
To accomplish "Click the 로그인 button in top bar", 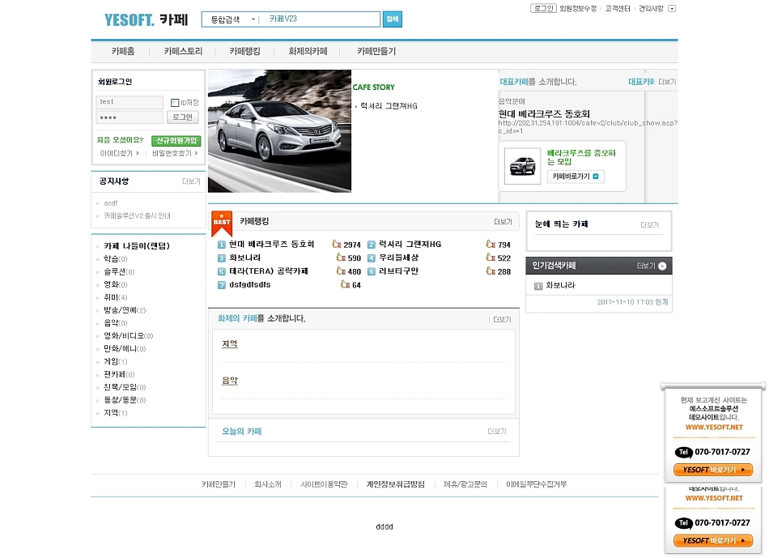I will (543, 8).
